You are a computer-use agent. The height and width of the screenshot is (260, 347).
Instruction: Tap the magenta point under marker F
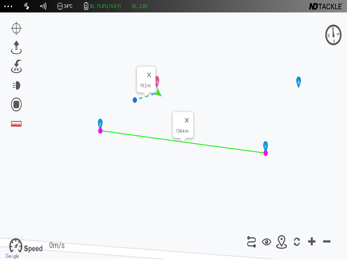coord(265,153)
